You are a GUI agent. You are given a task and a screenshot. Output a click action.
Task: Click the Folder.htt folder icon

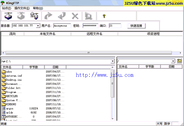[x=4, y=88]
